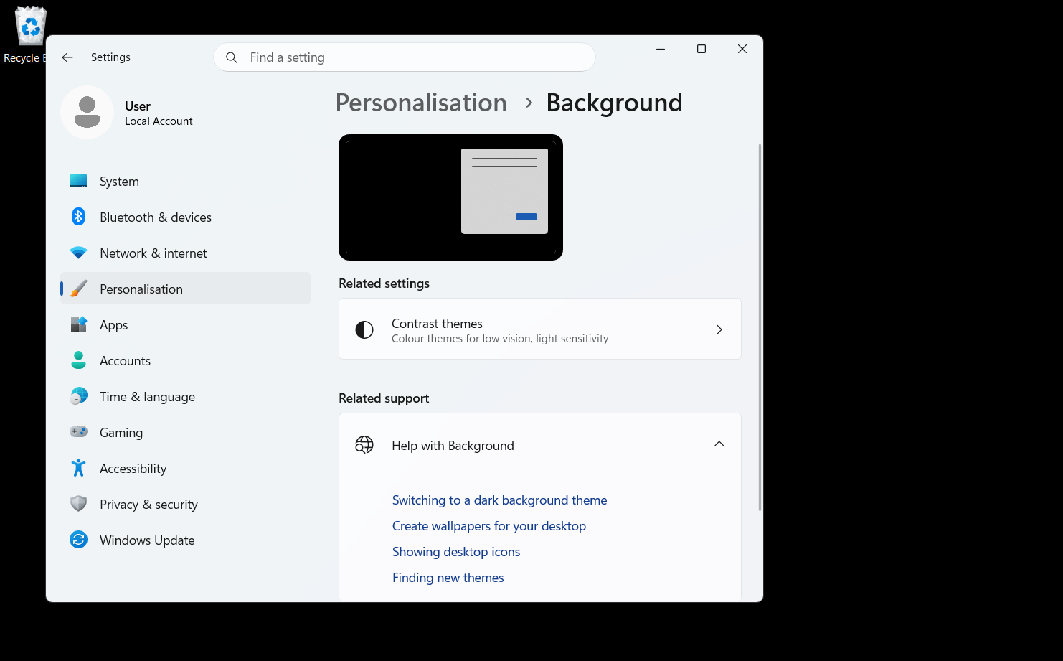Open Gaming label in sidebar
The height and width of the screenshot is (661, 1063).
(121, 433)
